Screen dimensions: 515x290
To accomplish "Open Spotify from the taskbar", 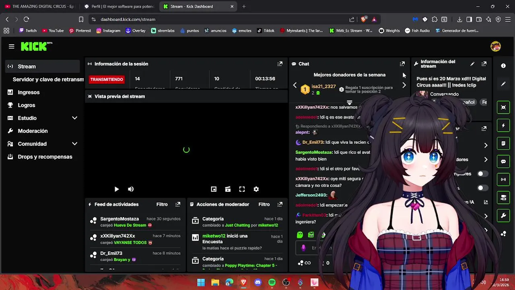I will coord(272,282).
